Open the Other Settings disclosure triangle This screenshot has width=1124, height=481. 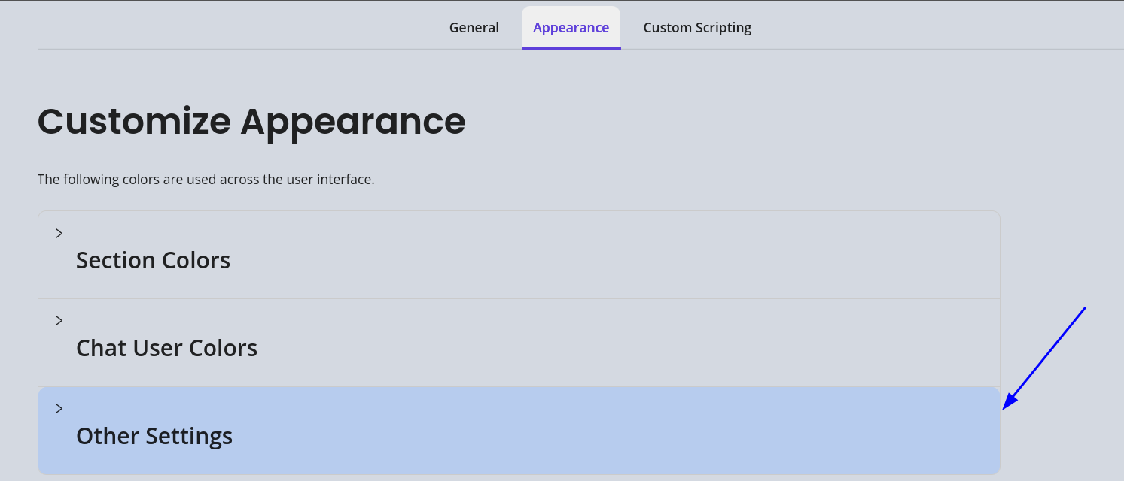coord(59,408)
